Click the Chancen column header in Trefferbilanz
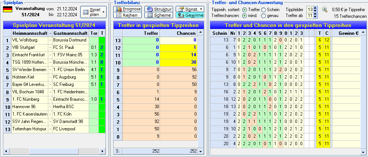368x157 pixels. pos(179,33)
